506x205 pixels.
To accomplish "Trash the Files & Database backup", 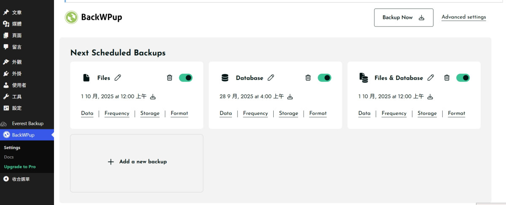I will 447,78.
